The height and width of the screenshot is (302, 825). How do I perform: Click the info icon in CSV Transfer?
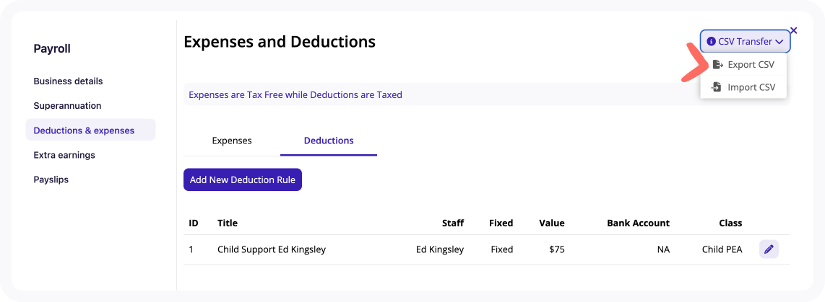tap(712, 41)
